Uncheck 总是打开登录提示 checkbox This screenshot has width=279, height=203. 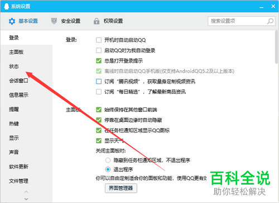tap(99, 61)
